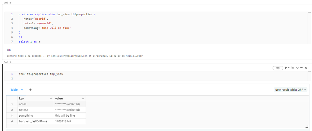Open the Table tab dropdown arrow
The width and height of the screenshot is (312, 131).
pyautogui.click(x=22, y=90)
